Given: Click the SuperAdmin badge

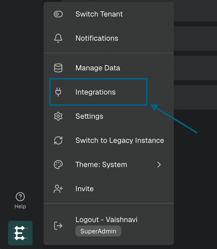Looking at the screenshot, I should pyautogui.click(x=98, y=231).
